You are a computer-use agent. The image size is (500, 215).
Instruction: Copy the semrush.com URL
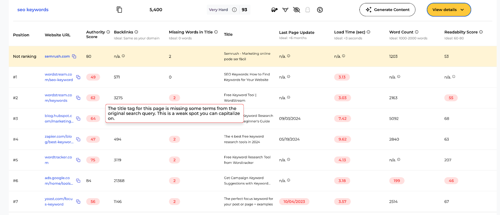(74, 56)
